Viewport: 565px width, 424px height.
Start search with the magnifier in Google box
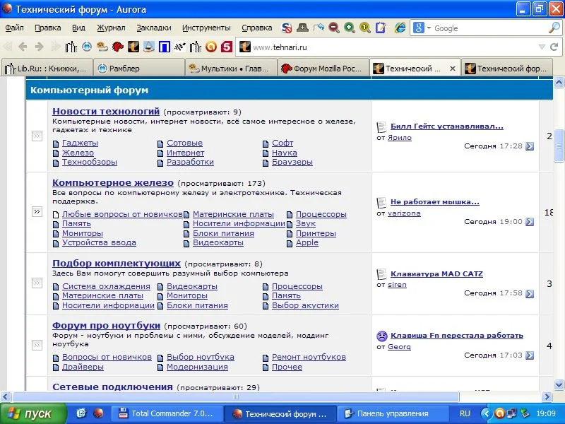(x=554, y=28)
